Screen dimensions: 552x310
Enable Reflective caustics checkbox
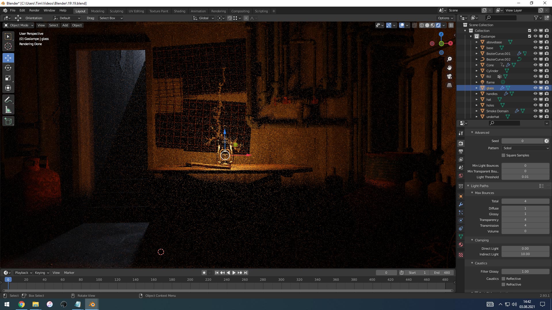tap(503, 279)
